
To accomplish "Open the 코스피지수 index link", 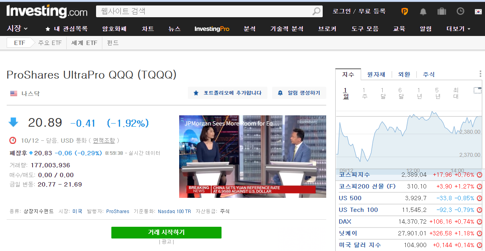I will pyautogui.click(x=354, y=174).
